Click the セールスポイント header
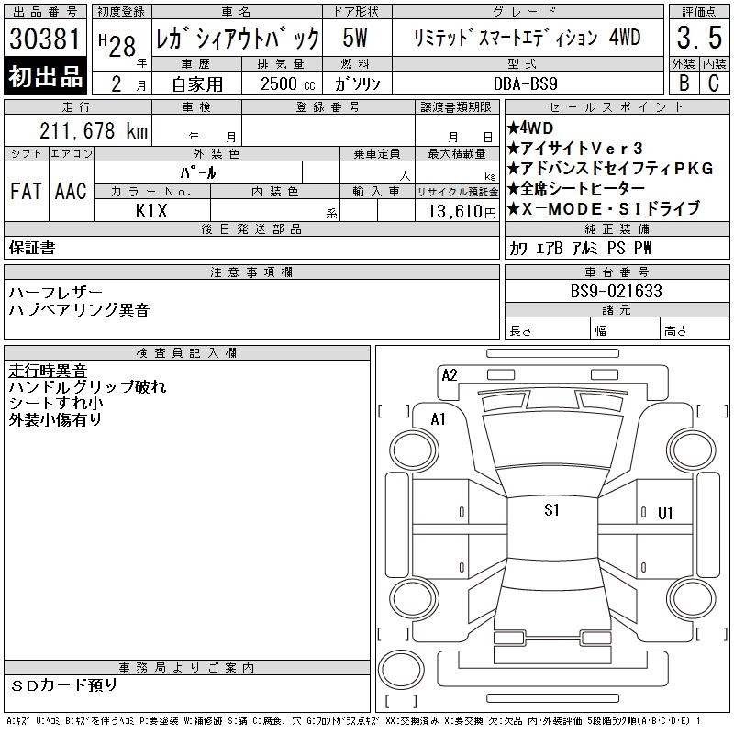The height and width of the screenshot is (734, 734). tap(617, 107)
